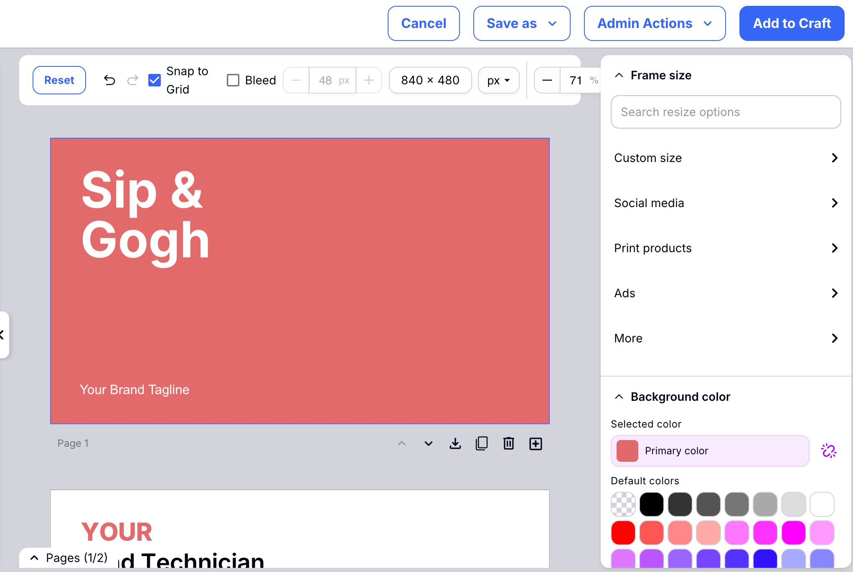Click the Reset button
Image resolution: width=853 pixels, height=572 pixels.
coord(59,80)
